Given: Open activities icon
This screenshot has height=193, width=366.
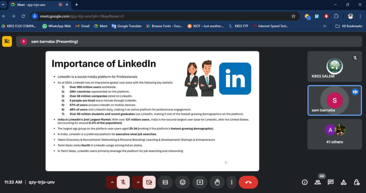Looking at the screenshot, I should pos(343,182).
